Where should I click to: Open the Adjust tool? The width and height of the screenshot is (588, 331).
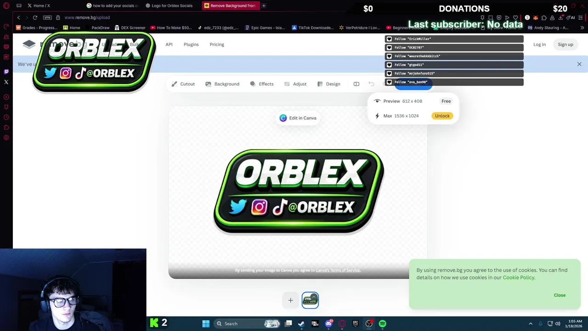pyautogui.click(x=295, y=84)
